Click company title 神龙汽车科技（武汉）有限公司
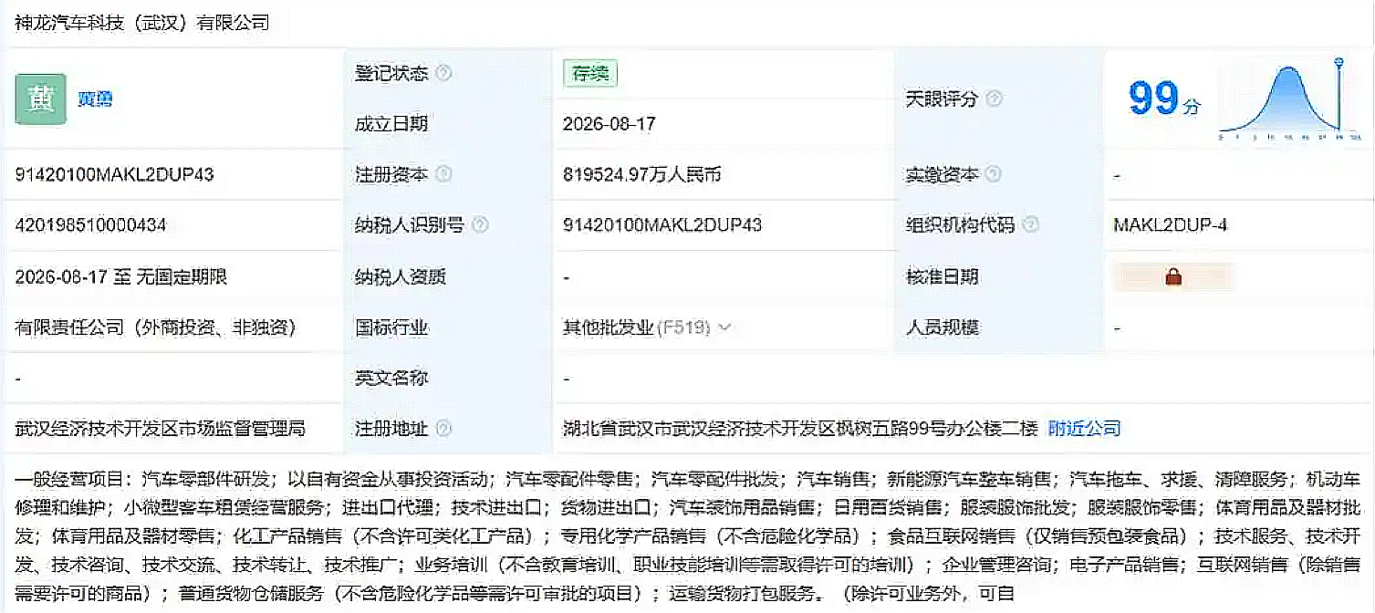1375x613 pixels. click(x=142, y=24)
